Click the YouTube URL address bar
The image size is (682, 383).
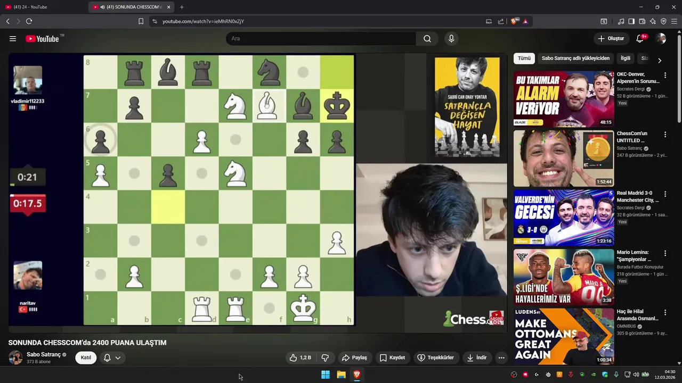pos(320,21)
